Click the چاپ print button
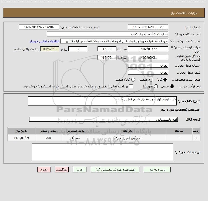Image resolution: width=208 pixels, height=201 pixels. tap(80, 170)
